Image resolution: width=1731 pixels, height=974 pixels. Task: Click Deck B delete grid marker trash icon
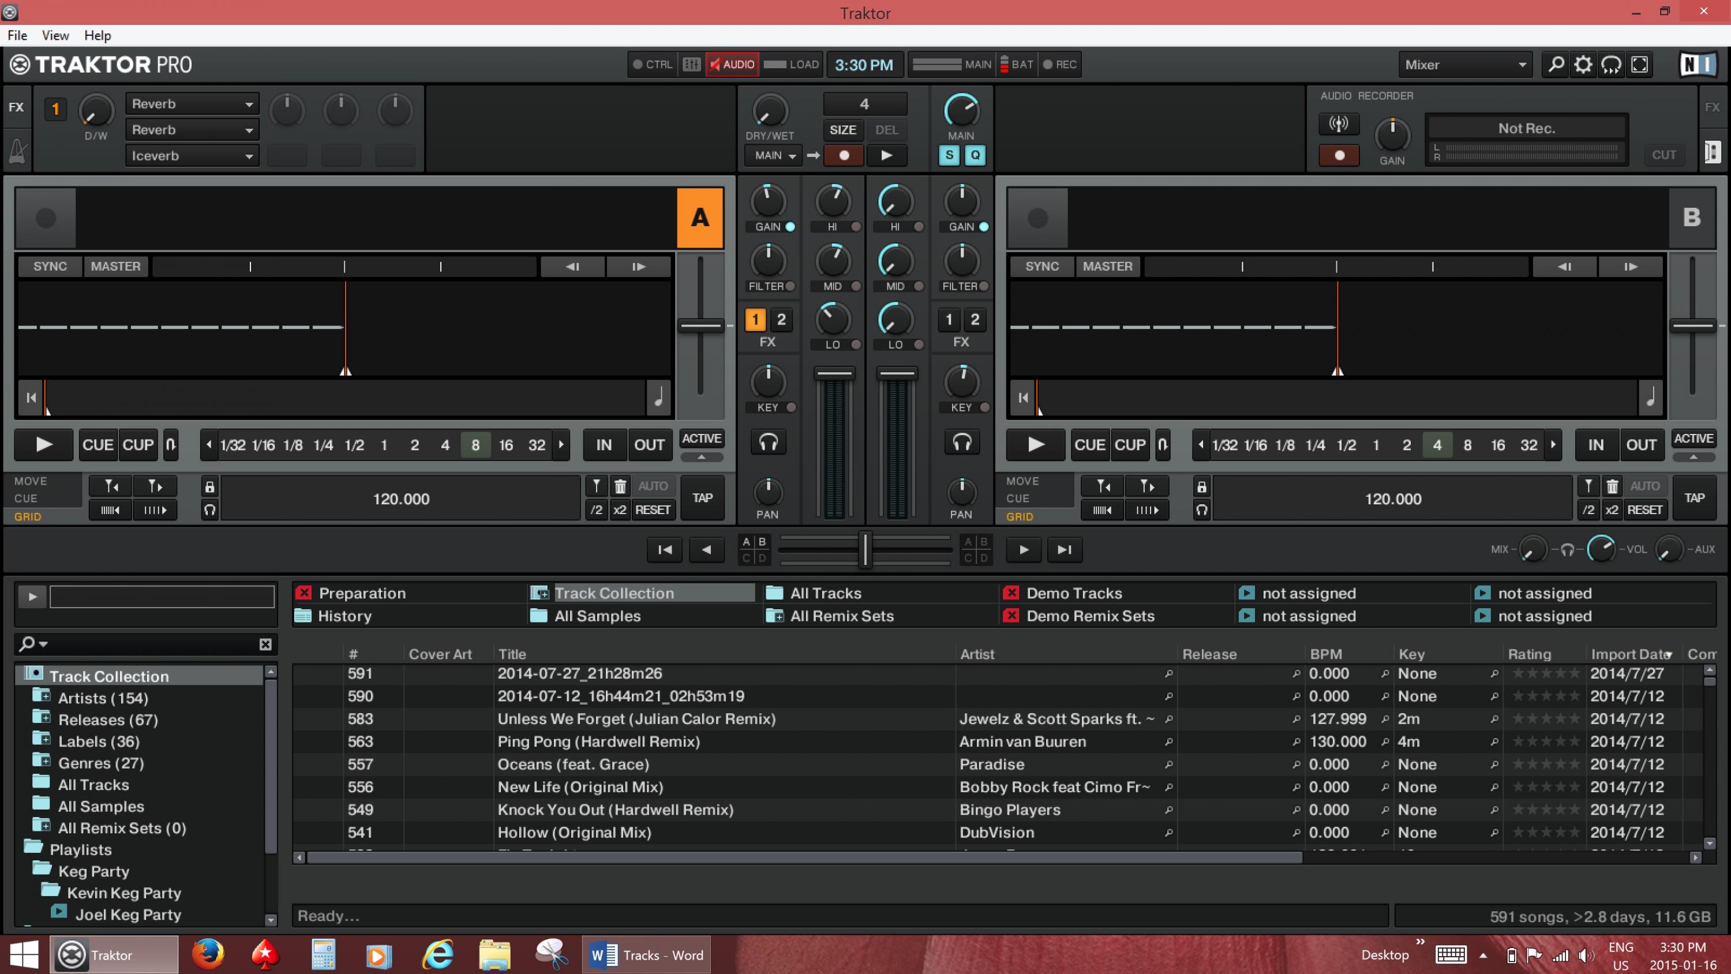click(1612, 486)
